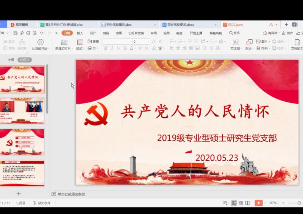Open the 形状 shapes tool
Screen dimensions: 303x214
click(x=249, y=42)
